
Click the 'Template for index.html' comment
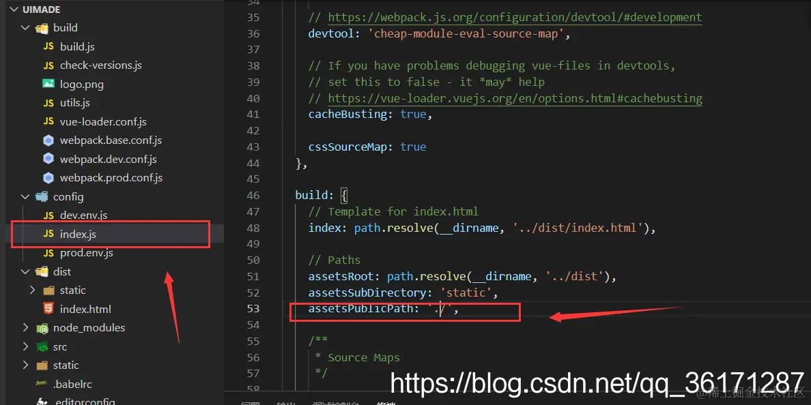(x=393, y=212)
